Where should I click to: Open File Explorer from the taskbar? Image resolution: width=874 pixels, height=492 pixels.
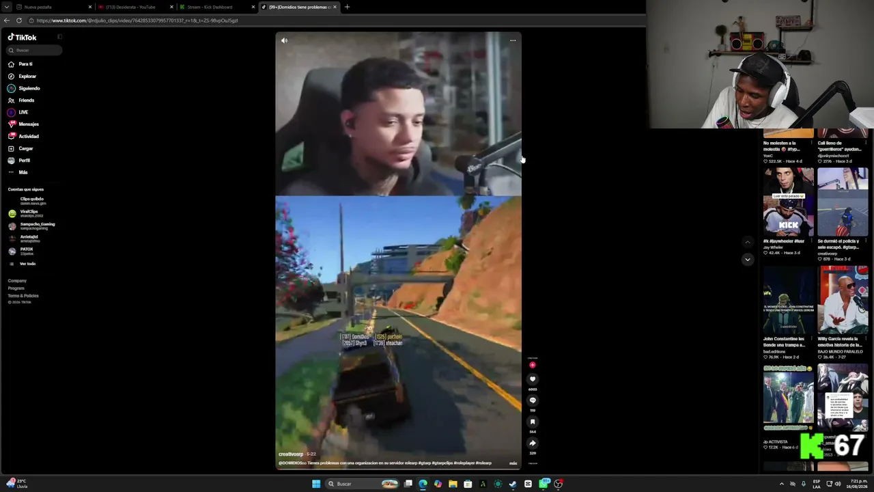453,484
